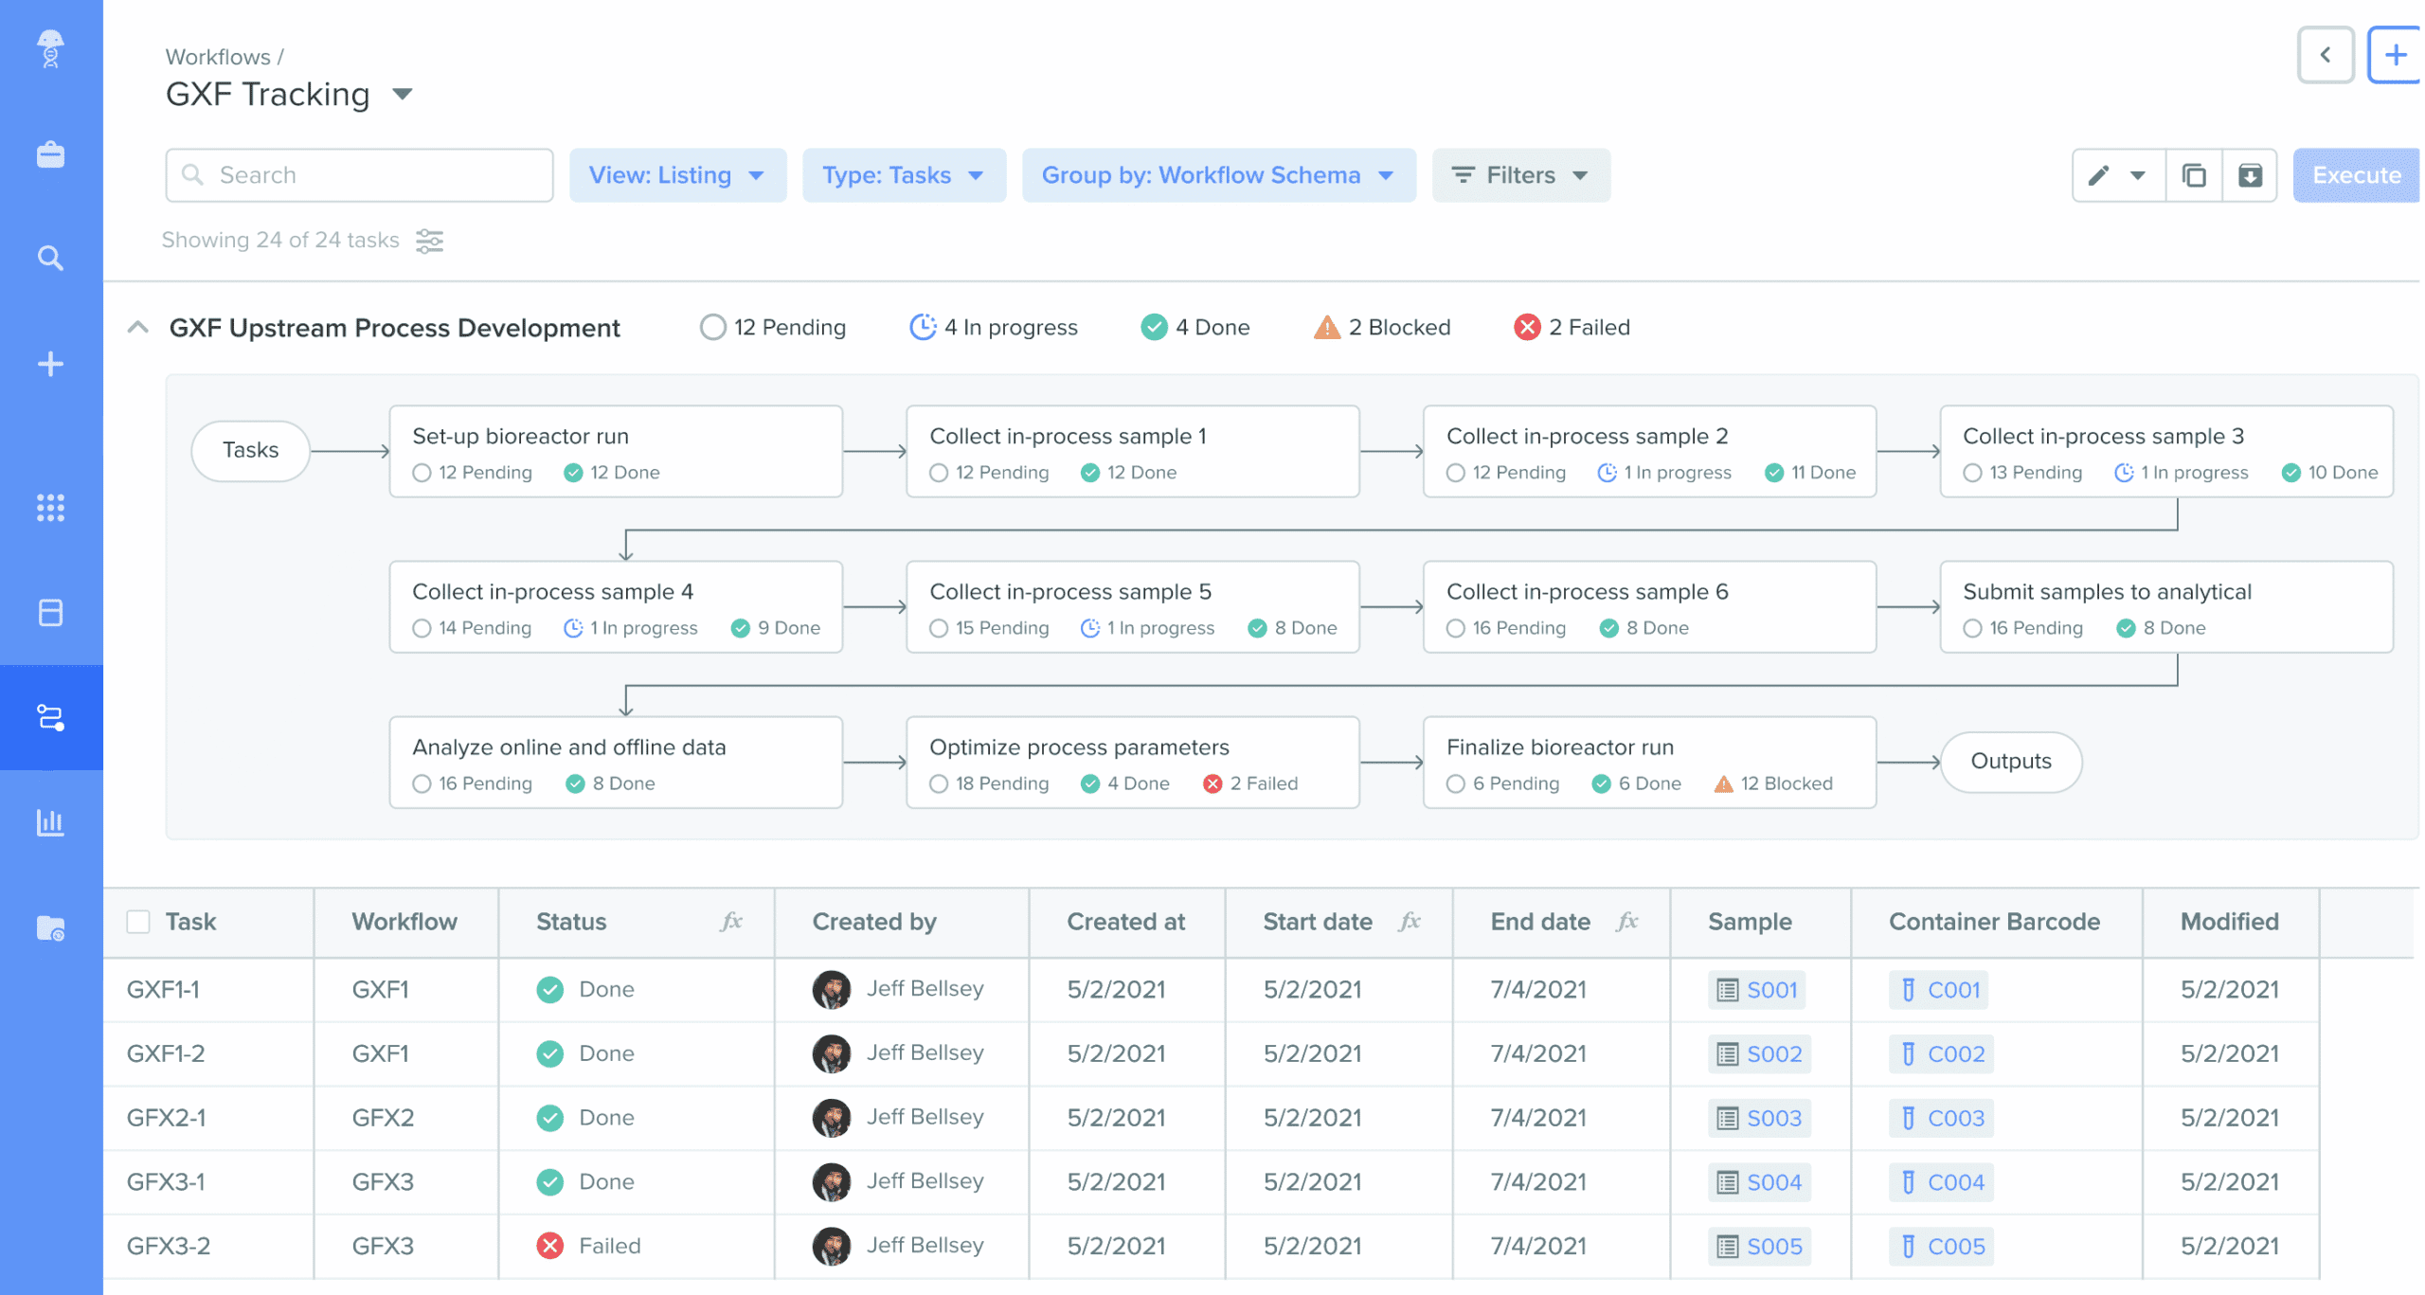The height and width of the screenshot is (1295, 2425).
Task: Select the workflows icon in sidebar
Action: 50,717
